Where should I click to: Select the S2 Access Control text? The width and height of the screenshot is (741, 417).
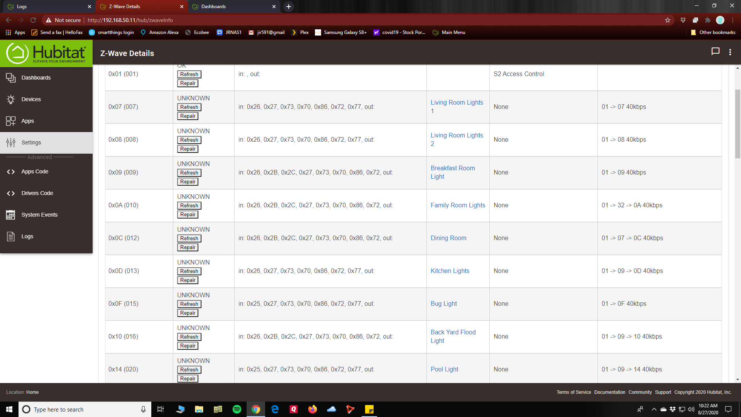[x=519, y=74]
